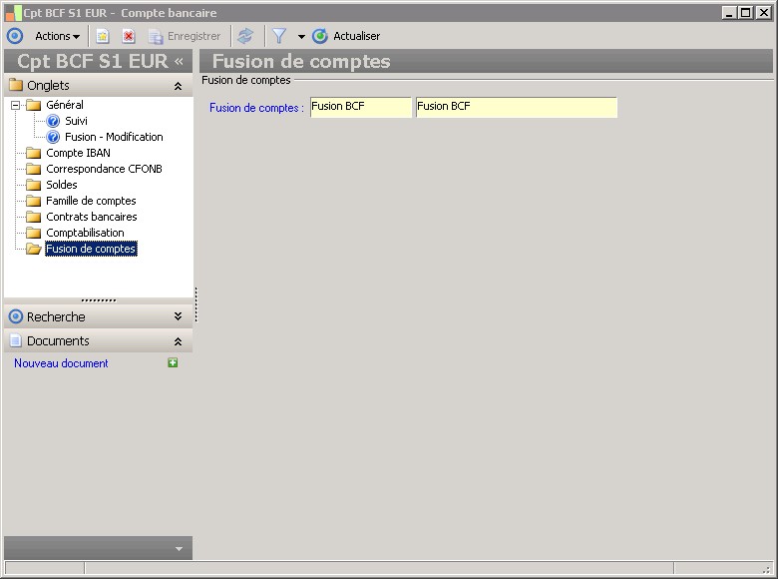Collapse the Onglets section
Viewport: 778px width, 579px height.
click(x=178, y=86)
